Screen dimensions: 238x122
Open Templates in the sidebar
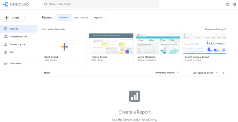coord(19,63)
